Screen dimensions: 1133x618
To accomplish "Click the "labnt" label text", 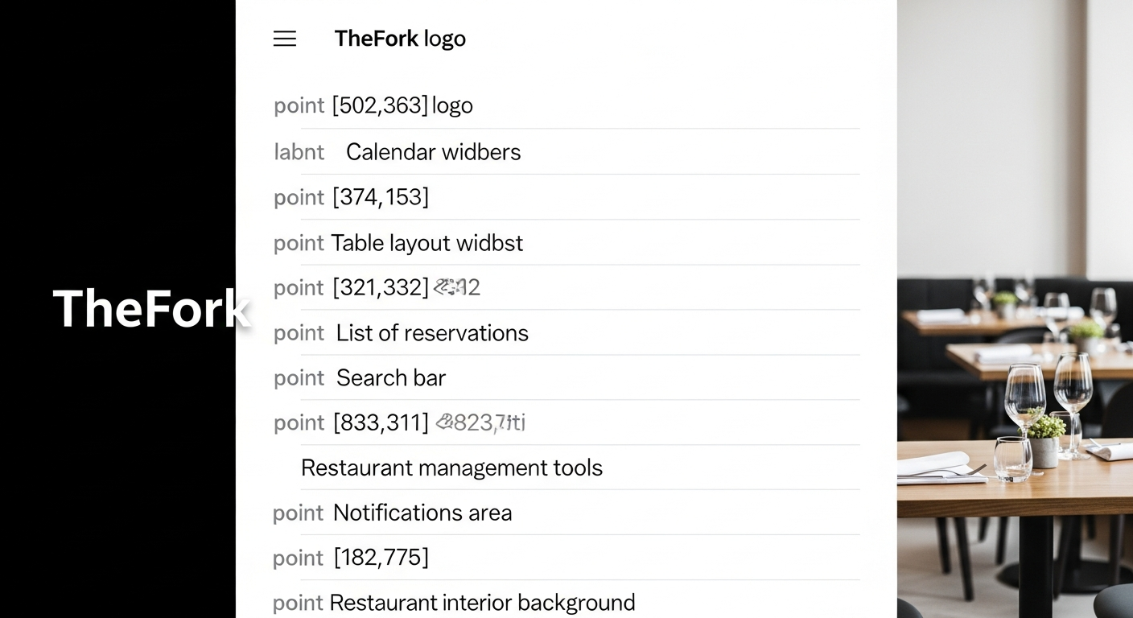I will click(299, 152).
